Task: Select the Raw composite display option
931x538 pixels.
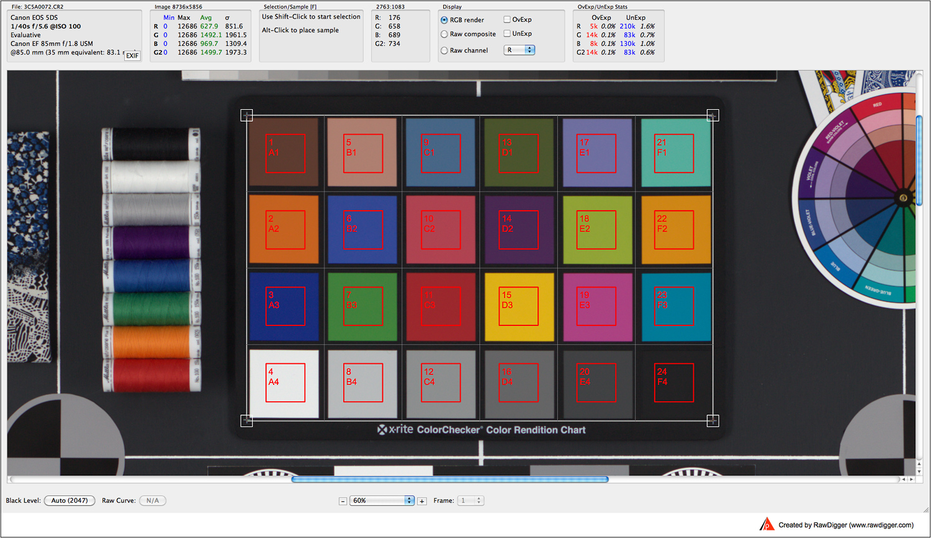Action: pos(444,34)
